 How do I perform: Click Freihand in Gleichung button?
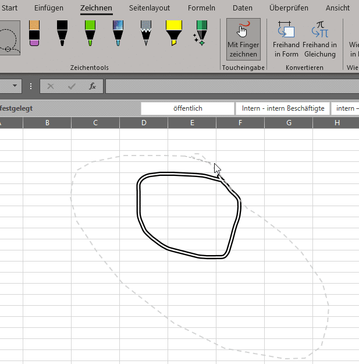pos(319,40)
